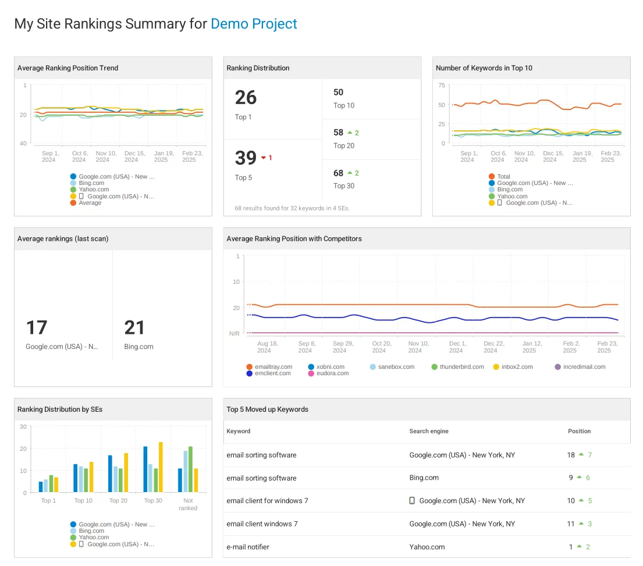The image size is (643, 566).
Task: Click tallest yellow bar in Top 30 group
Action: tap(161, 467)
